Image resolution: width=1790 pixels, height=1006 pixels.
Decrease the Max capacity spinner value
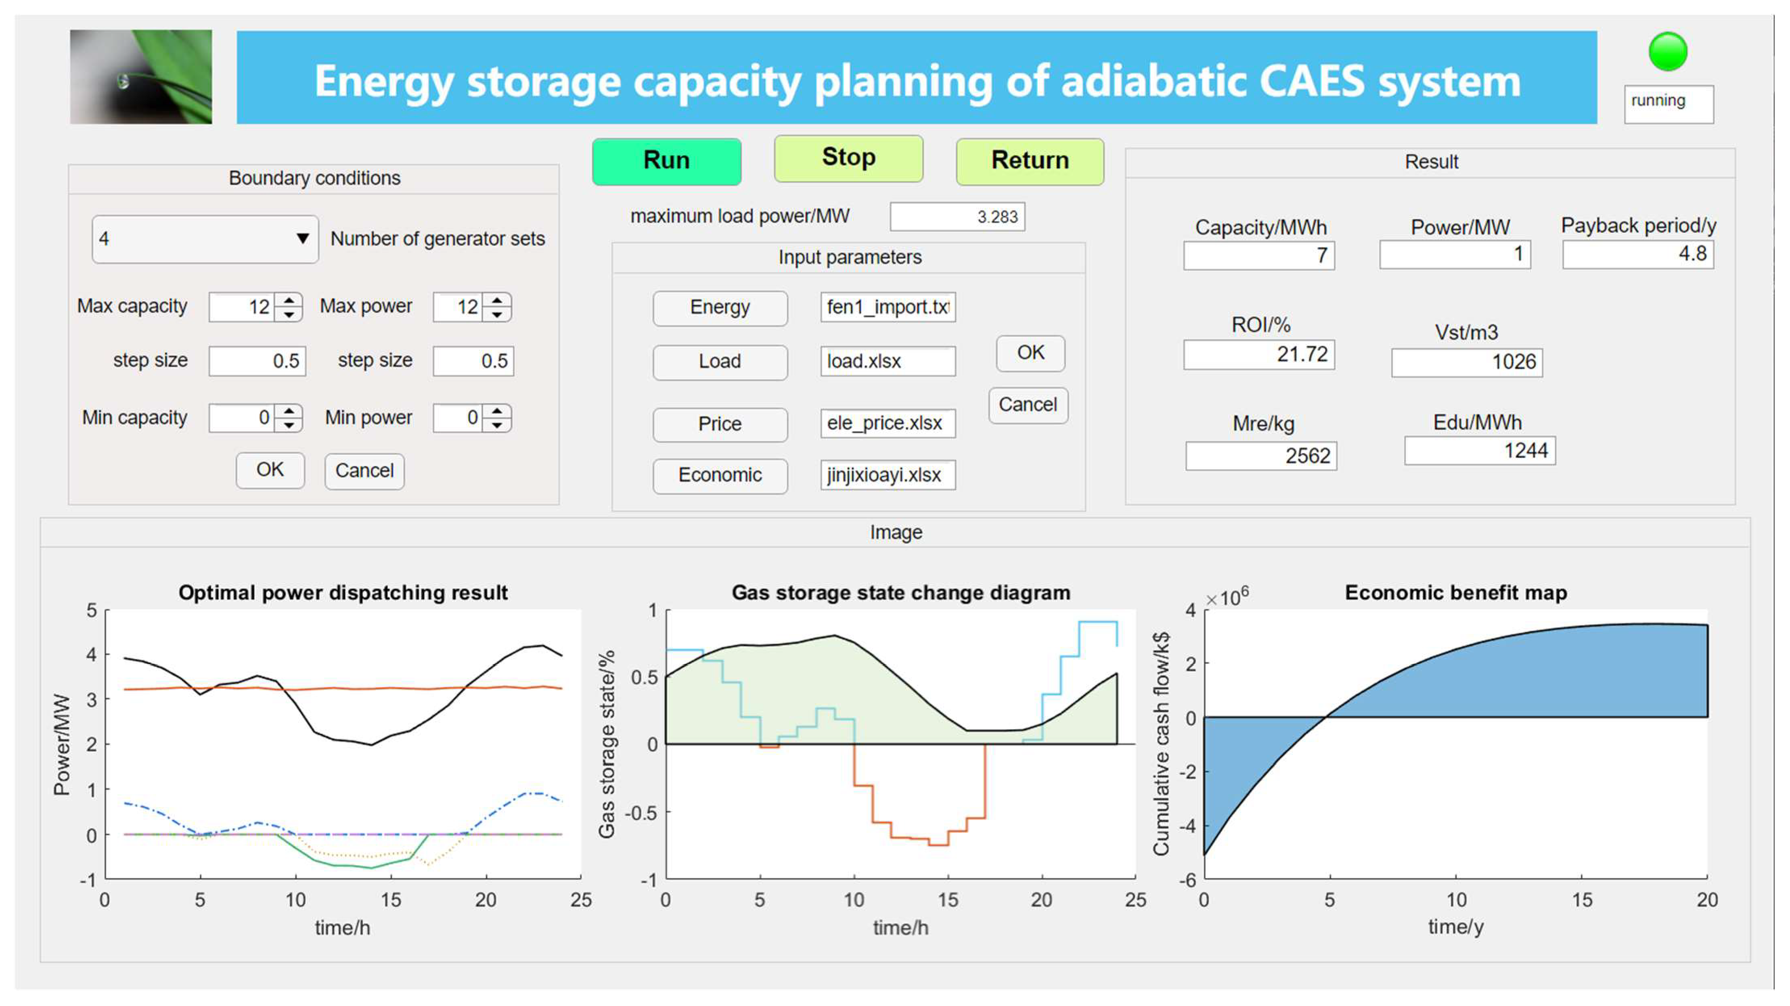[288, 315]
